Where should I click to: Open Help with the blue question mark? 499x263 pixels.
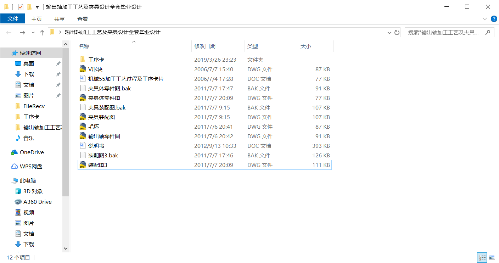(494, 19)
